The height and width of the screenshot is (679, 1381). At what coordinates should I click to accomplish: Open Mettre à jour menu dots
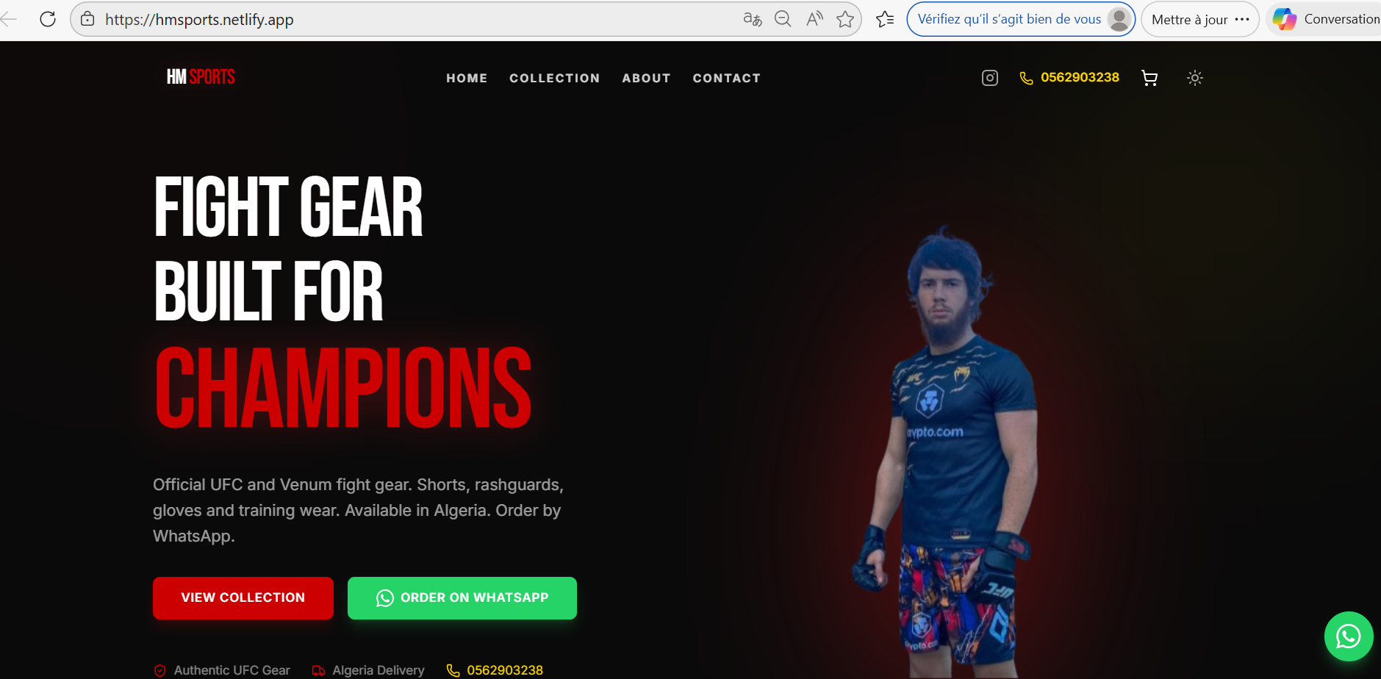1242,19
